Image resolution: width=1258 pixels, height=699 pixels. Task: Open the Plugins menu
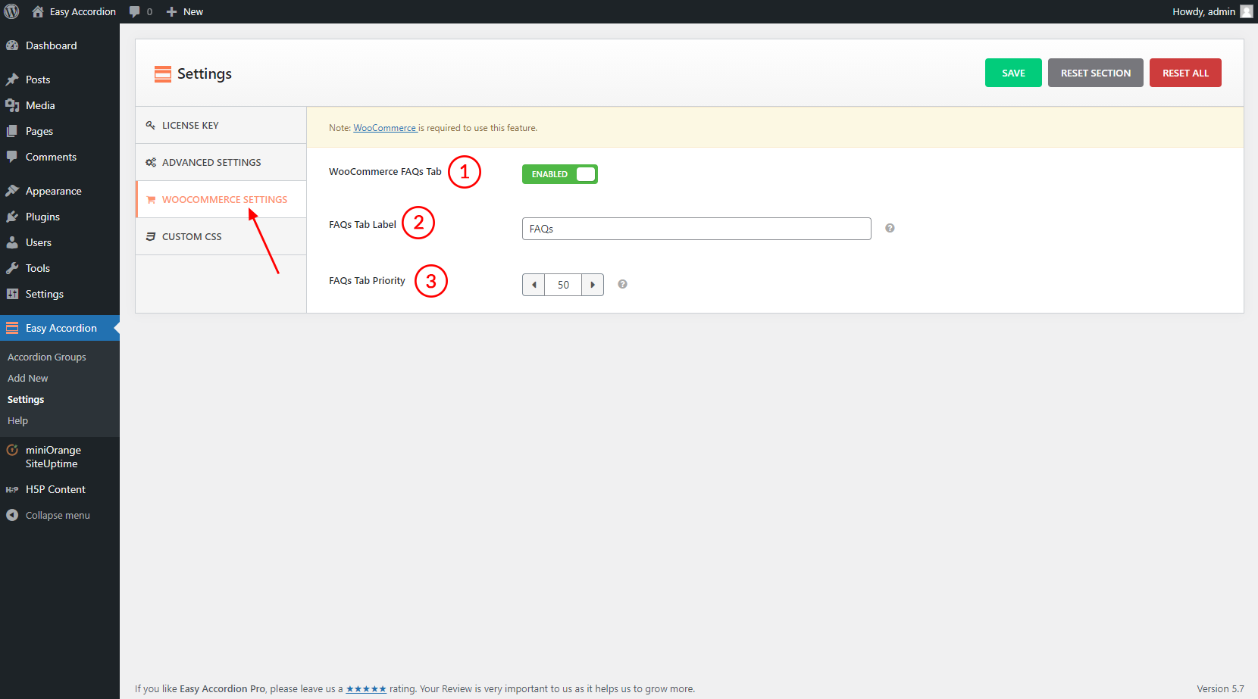point(42,217)
